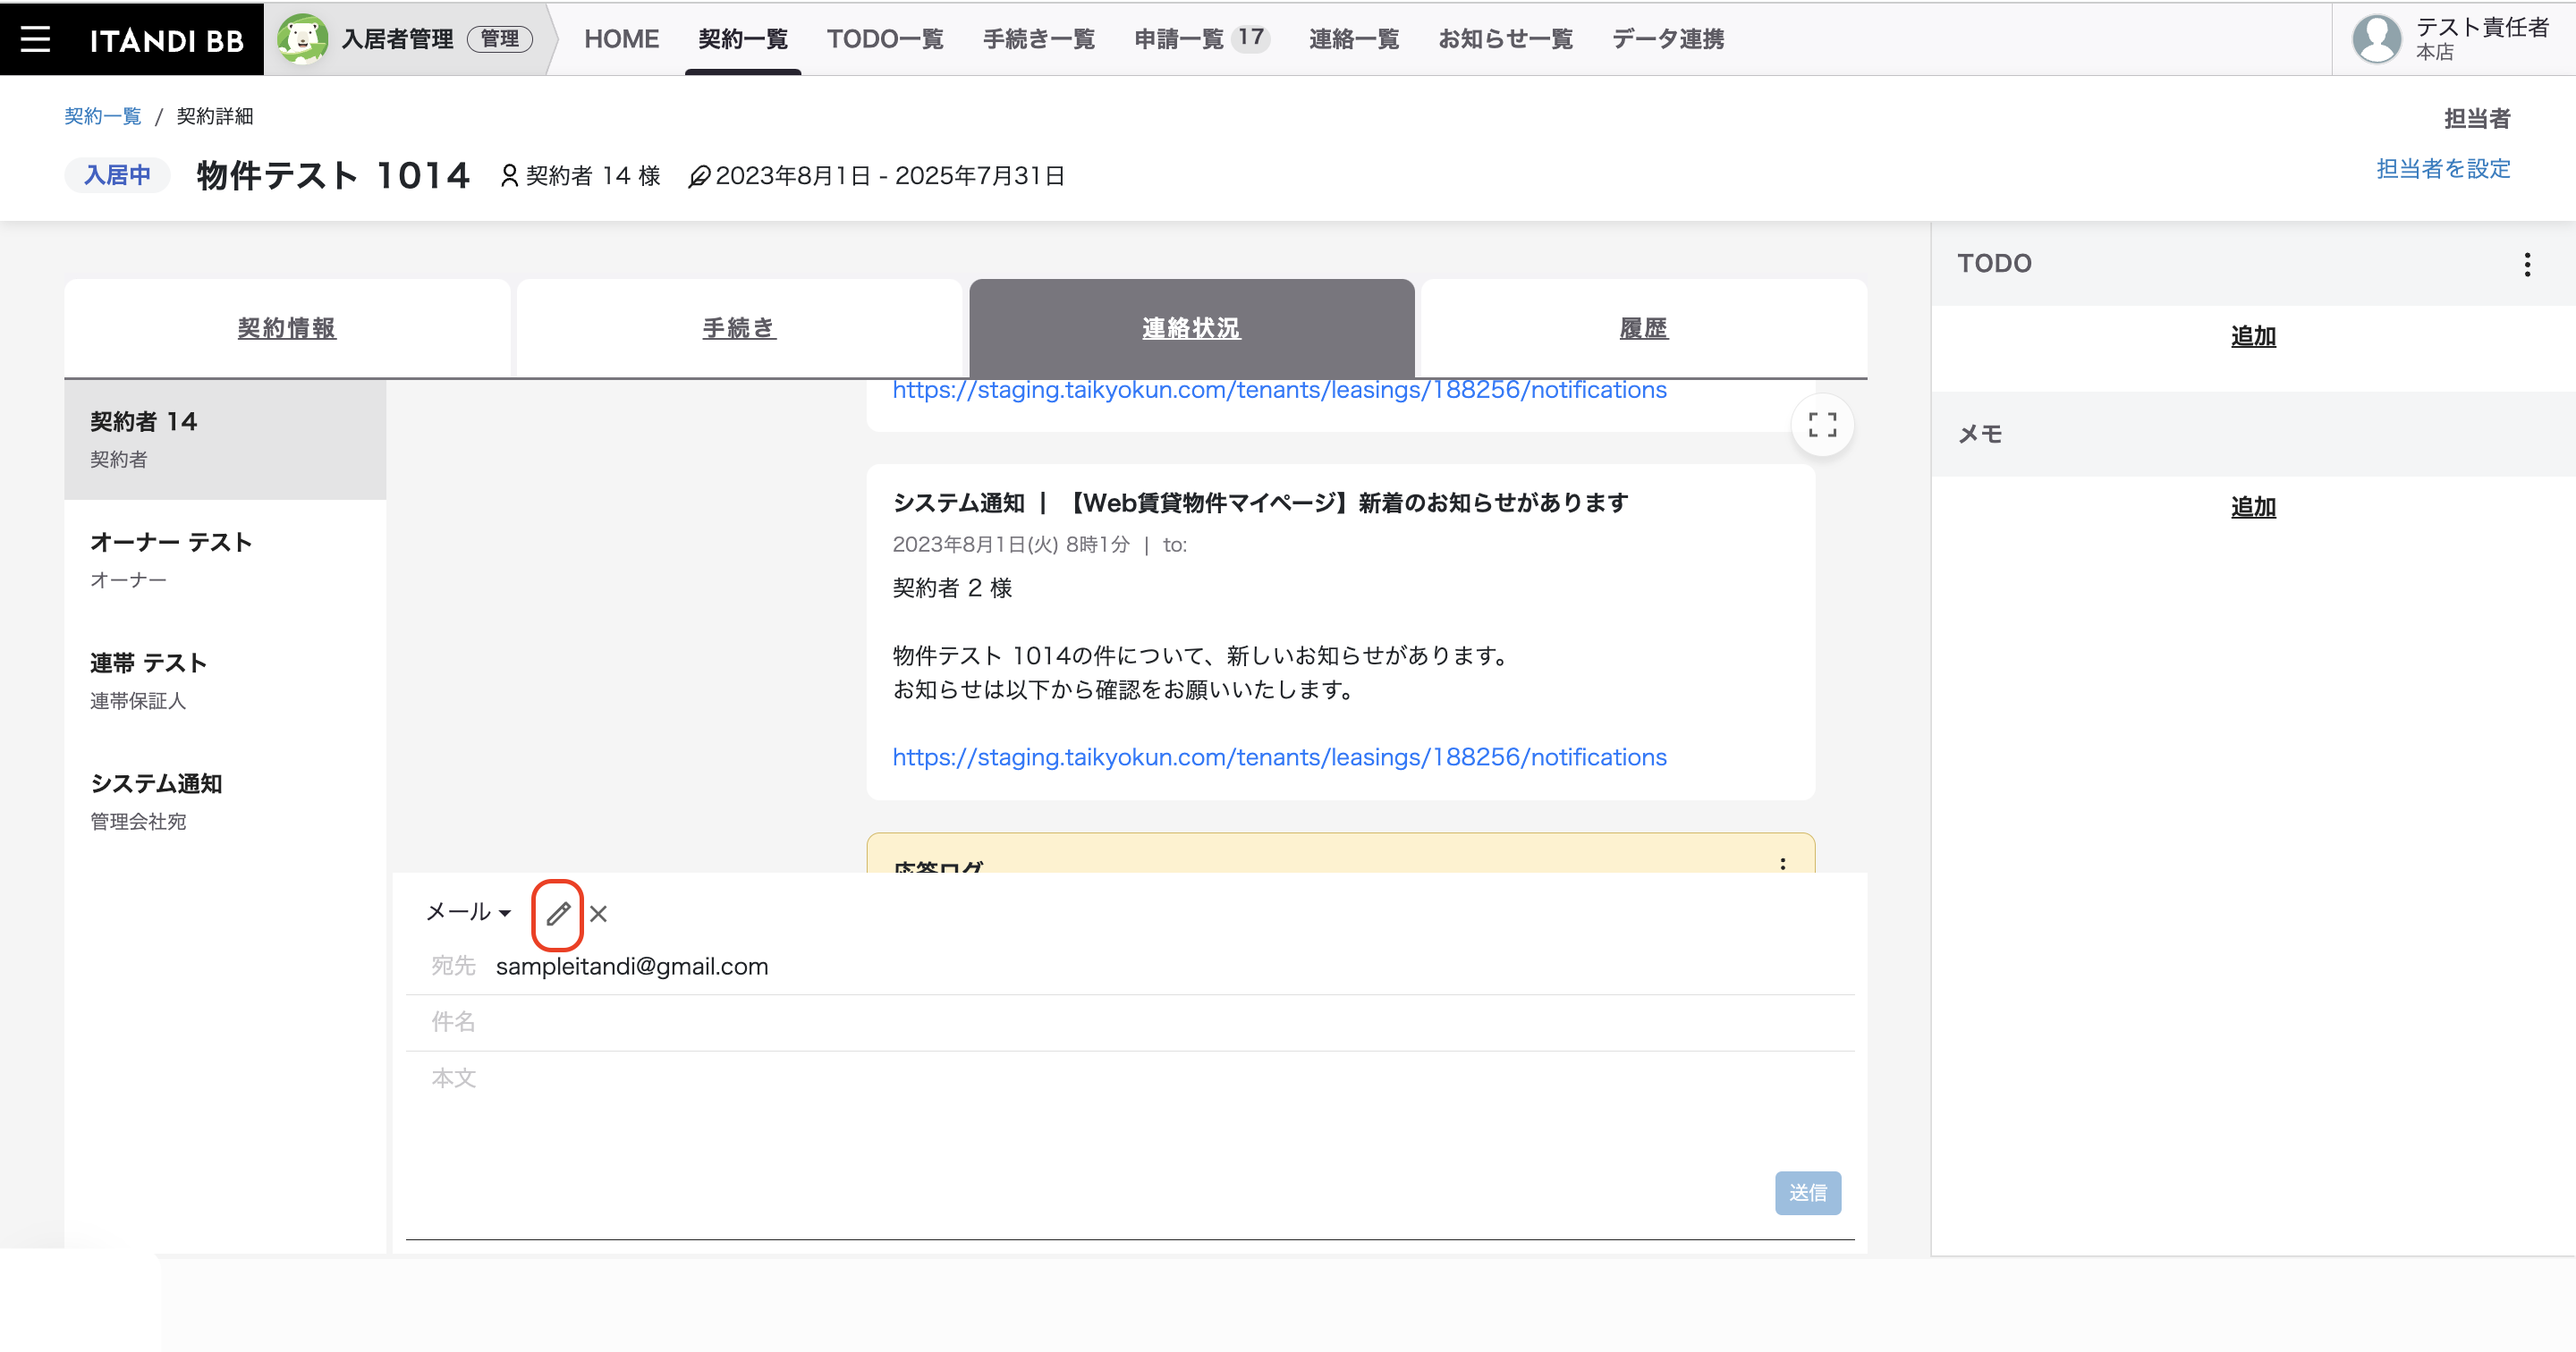
Task: Click 担当者を設定 link
Action: 2443,168
